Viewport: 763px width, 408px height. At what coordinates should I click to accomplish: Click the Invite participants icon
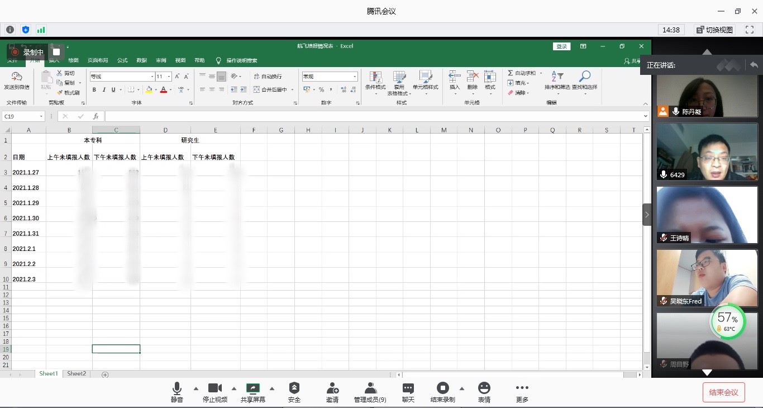point(332,388)
